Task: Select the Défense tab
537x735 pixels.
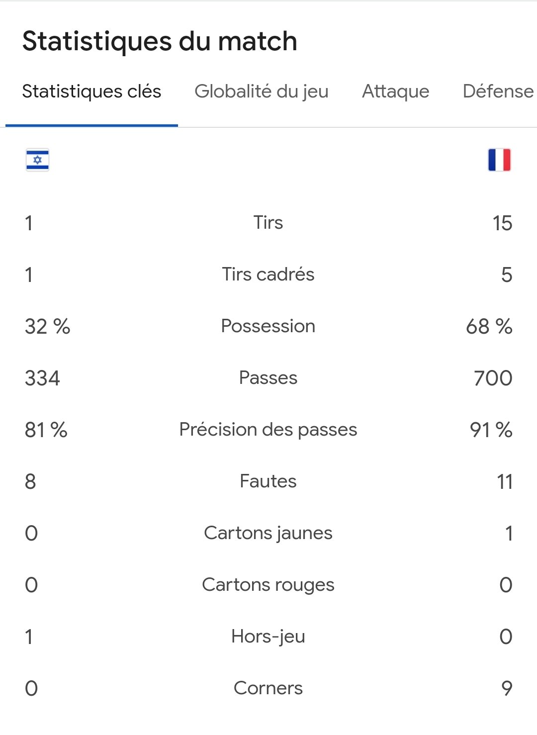Action: pos(498,92)
